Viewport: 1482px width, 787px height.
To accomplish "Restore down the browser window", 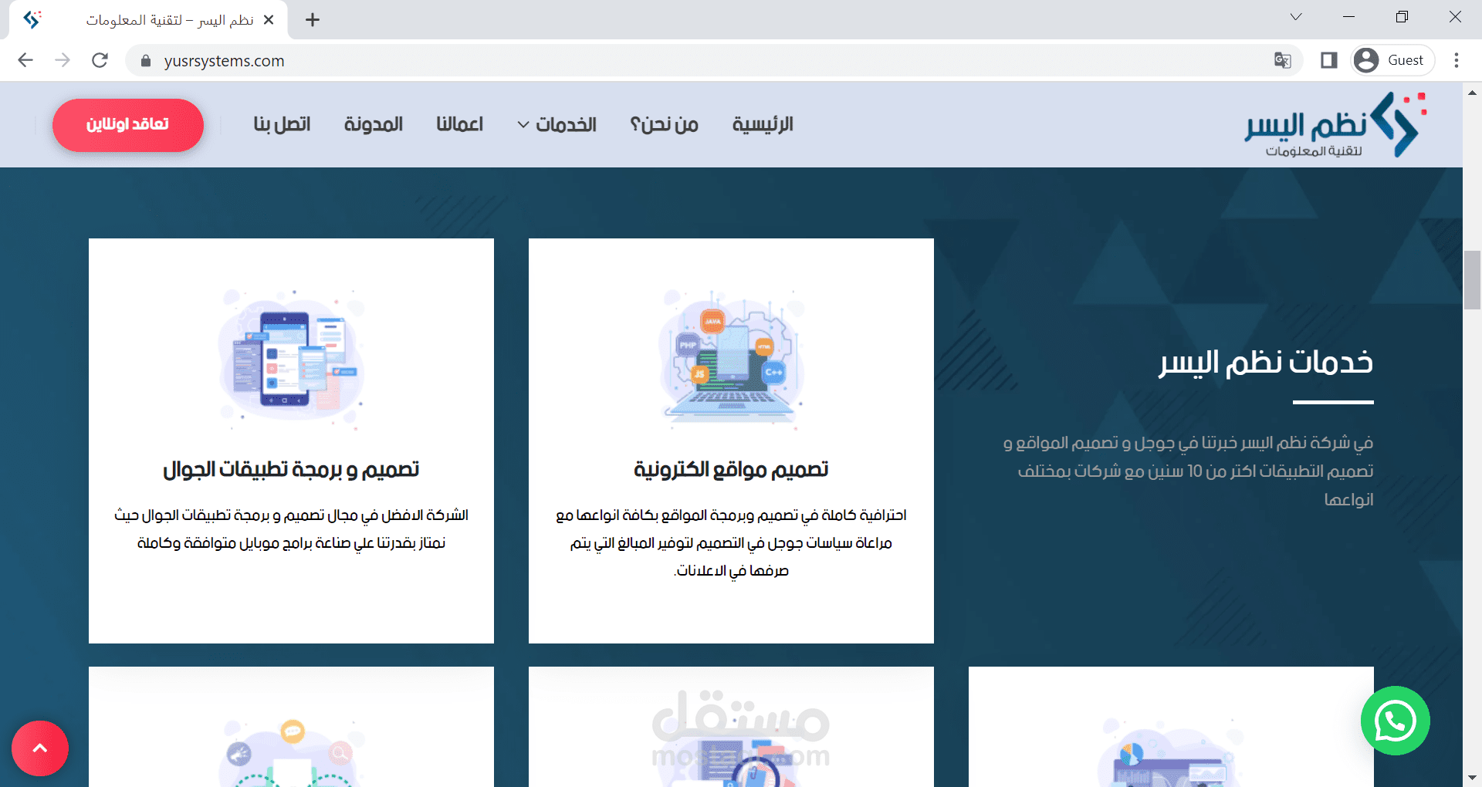I will coord(1402,17).
